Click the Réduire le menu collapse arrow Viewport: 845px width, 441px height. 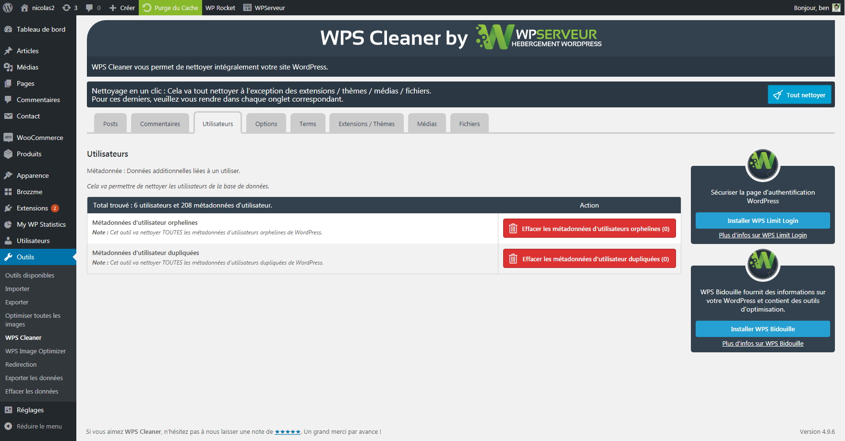8,426
